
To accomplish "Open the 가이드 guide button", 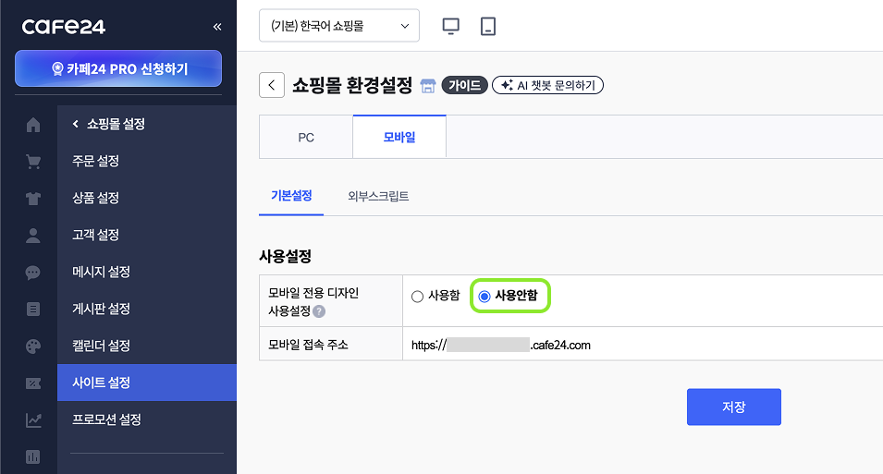I will point(464,85).
